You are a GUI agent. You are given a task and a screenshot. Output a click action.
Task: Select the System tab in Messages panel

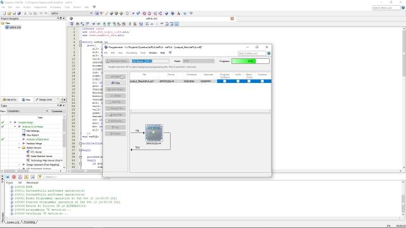click(13, 222)
